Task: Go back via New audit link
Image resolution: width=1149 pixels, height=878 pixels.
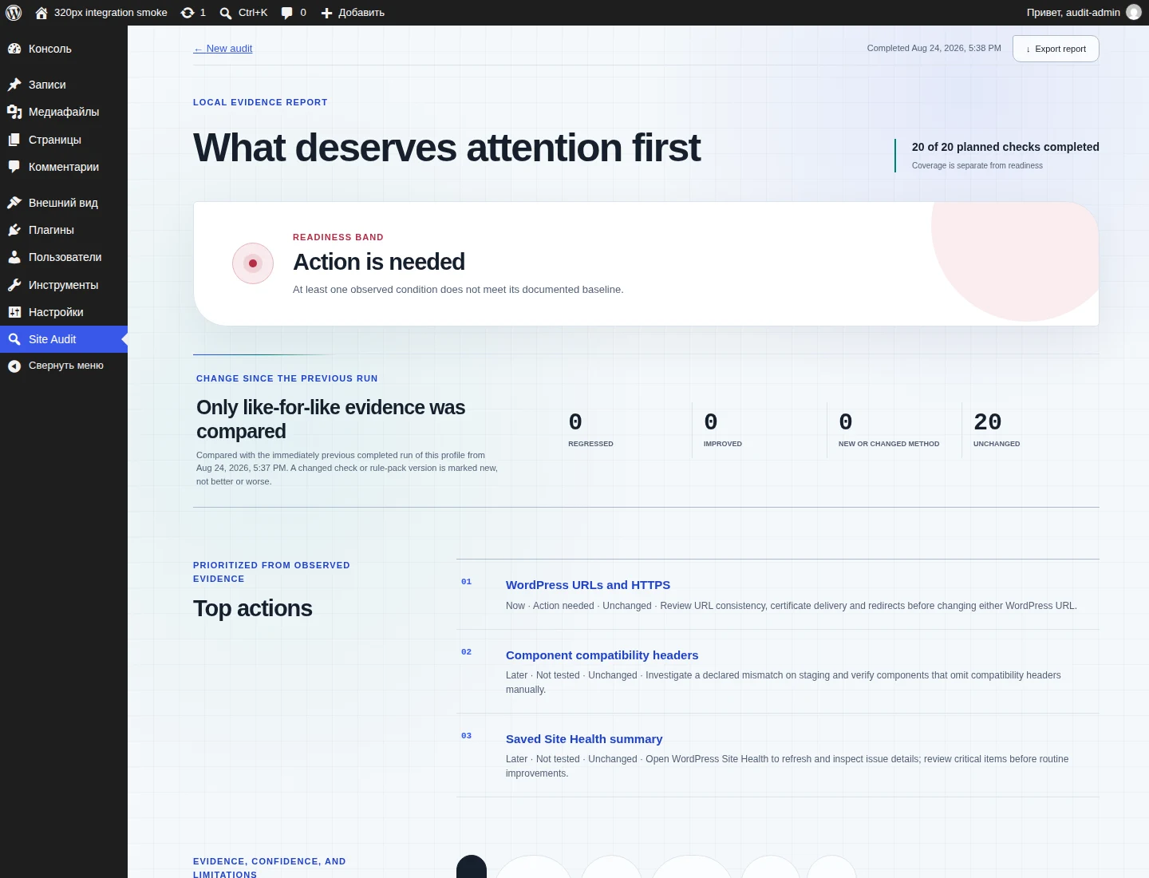Action: pyautogui.click(x=223, y=49)
